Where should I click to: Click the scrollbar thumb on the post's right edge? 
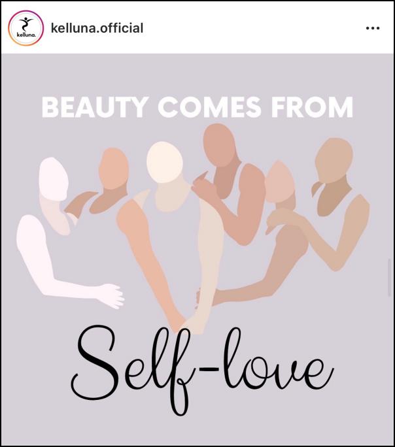point(389,277)
